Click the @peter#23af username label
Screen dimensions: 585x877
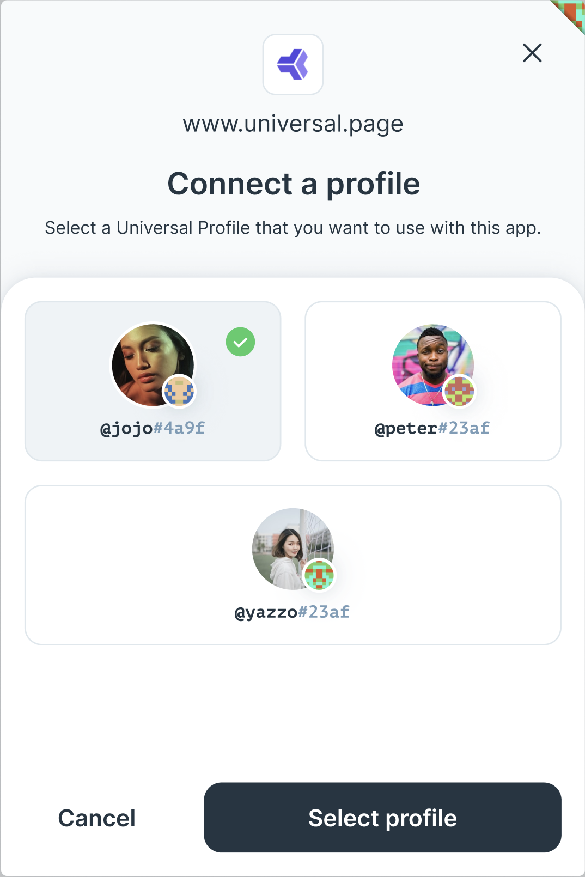click(x=432, y=428)
